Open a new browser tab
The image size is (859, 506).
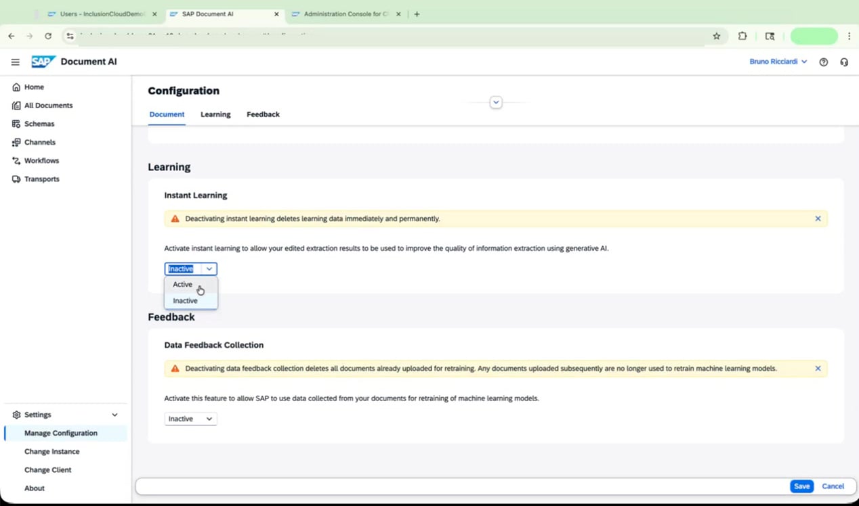click(x=417, y=14)
